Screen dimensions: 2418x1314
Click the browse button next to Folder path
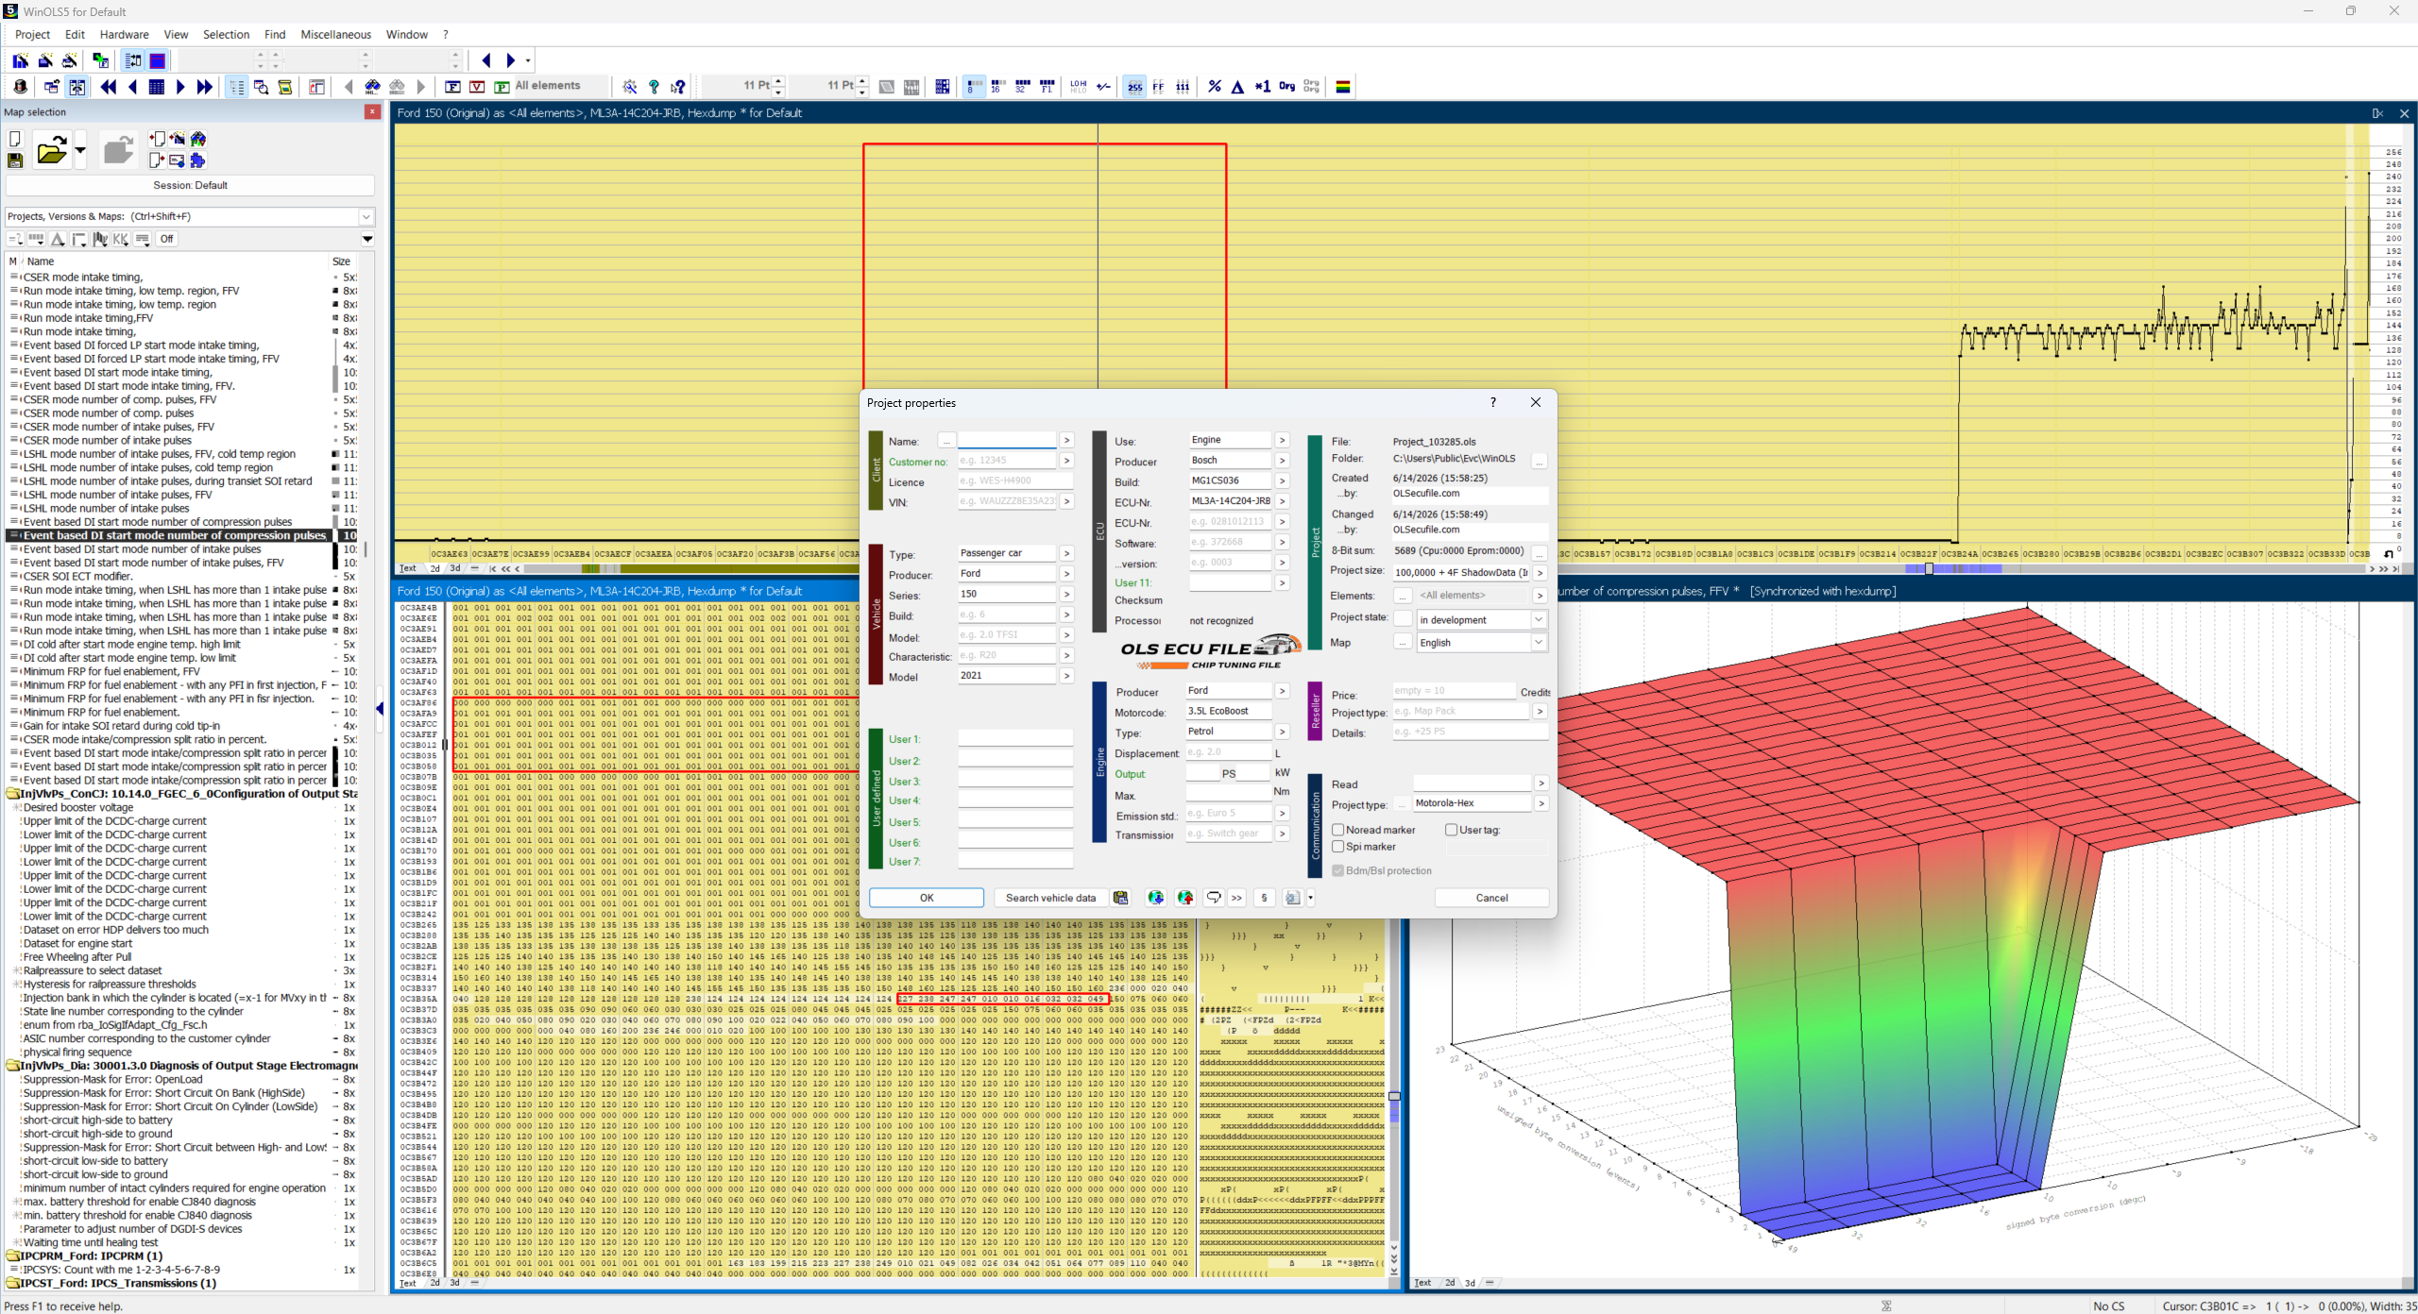(1539, 462)
